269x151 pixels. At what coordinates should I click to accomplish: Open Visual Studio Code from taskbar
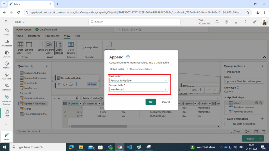pyautogui.click(x=129, y=147)
